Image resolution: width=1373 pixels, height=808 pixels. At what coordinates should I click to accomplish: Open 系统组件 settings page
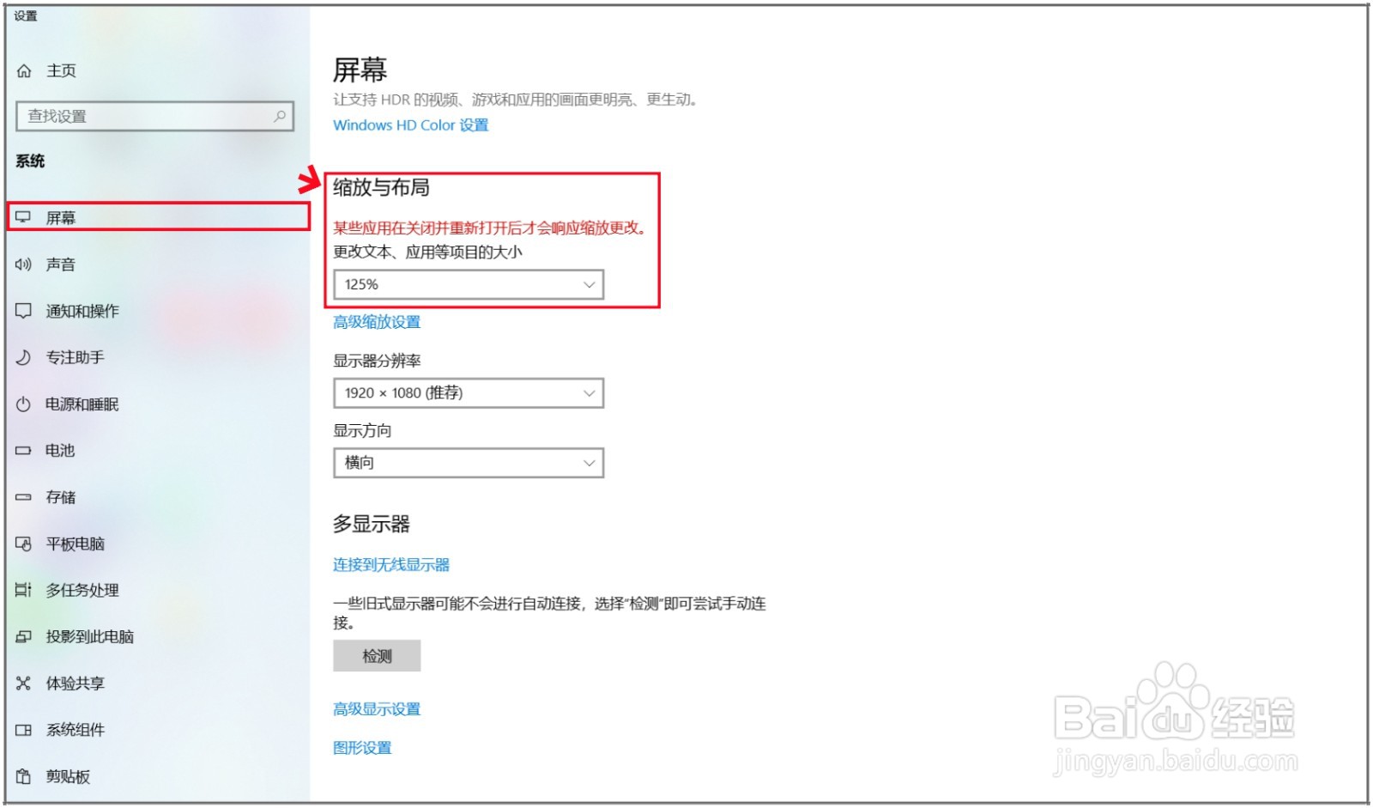point(76,730)
